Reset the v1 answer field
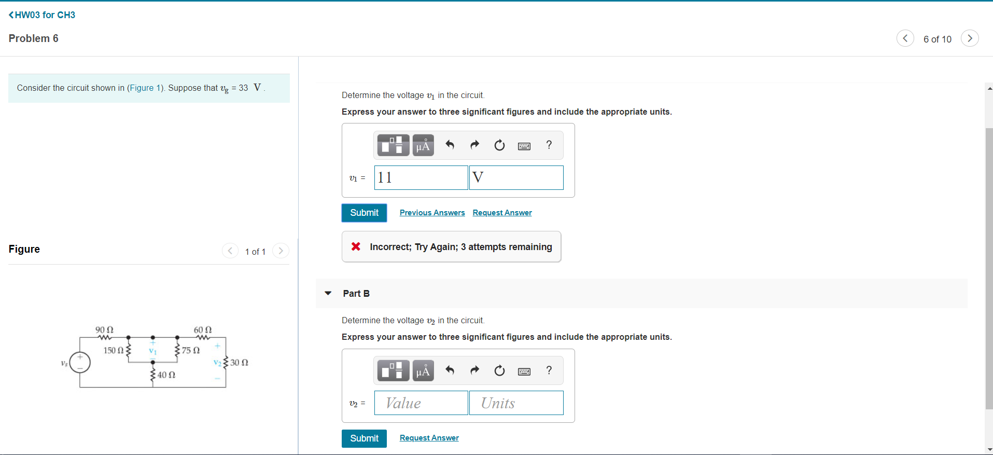 (x=499, y=145)
